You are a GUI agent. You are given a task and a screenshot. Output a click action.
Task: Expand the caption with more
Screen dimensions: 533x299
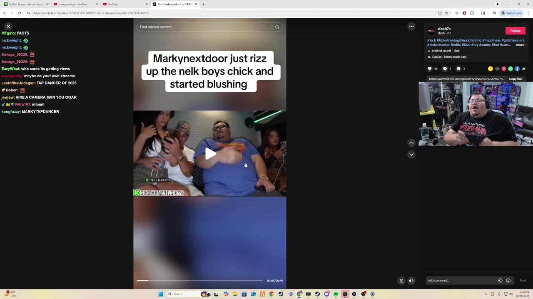tap(520, 45)
